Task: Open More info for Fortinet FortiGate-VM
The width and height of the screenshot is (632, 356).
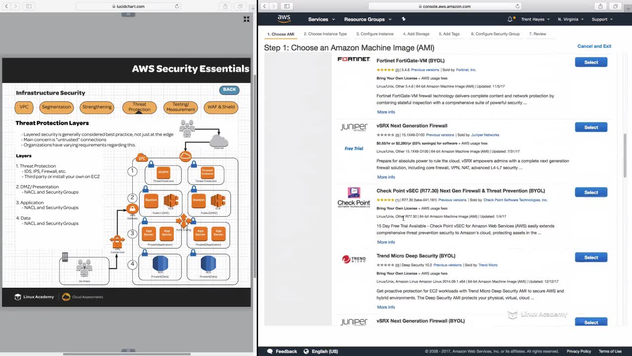Action: [386, 112]
